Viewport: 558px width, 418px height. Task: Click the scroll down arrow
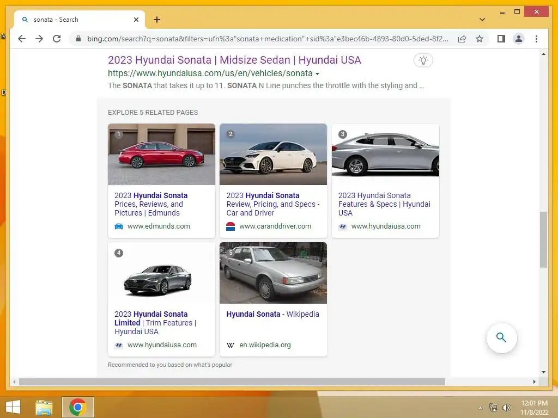click(x=543, y=372)
